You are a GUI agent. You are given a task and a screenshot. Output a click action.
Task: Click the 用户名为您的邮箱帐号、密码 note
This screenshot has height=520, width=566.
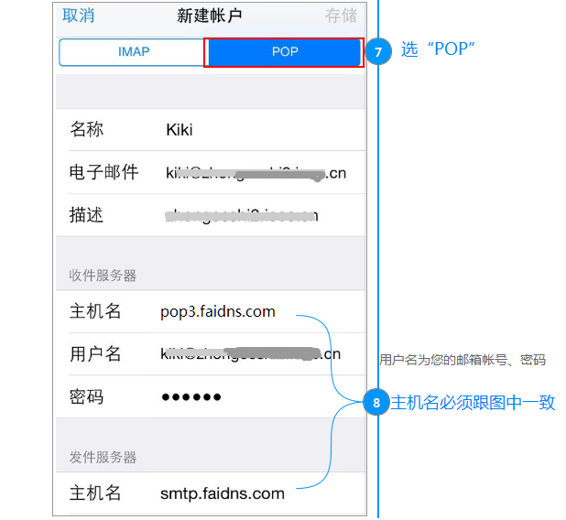pyautogui.click(x=463, y=360)
